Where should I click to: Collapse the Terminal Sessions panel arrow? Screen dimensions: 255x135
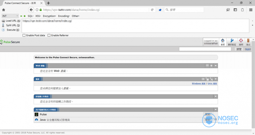[216, 97]
